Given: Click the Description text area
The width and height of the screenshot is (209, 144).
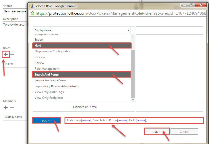Looking at the screenshot, I should (x=15, y=33).
